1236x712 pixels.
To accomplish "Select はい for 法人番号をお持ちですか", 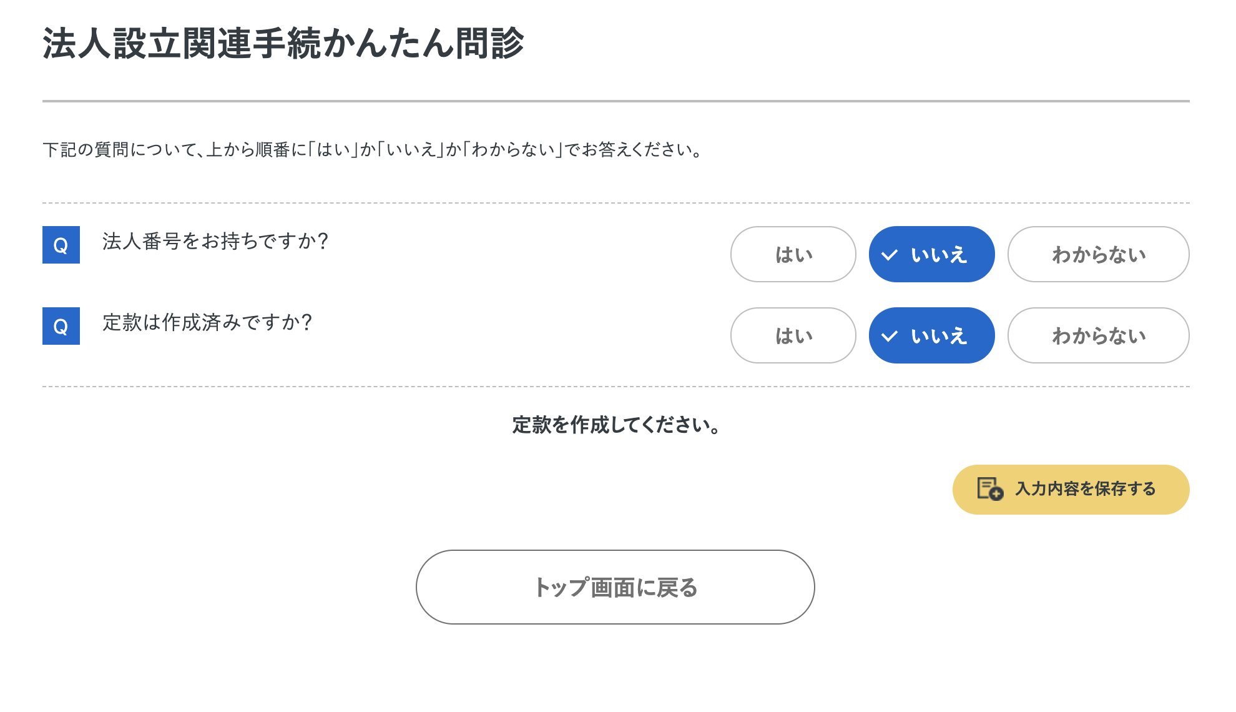I will (793, 254).
